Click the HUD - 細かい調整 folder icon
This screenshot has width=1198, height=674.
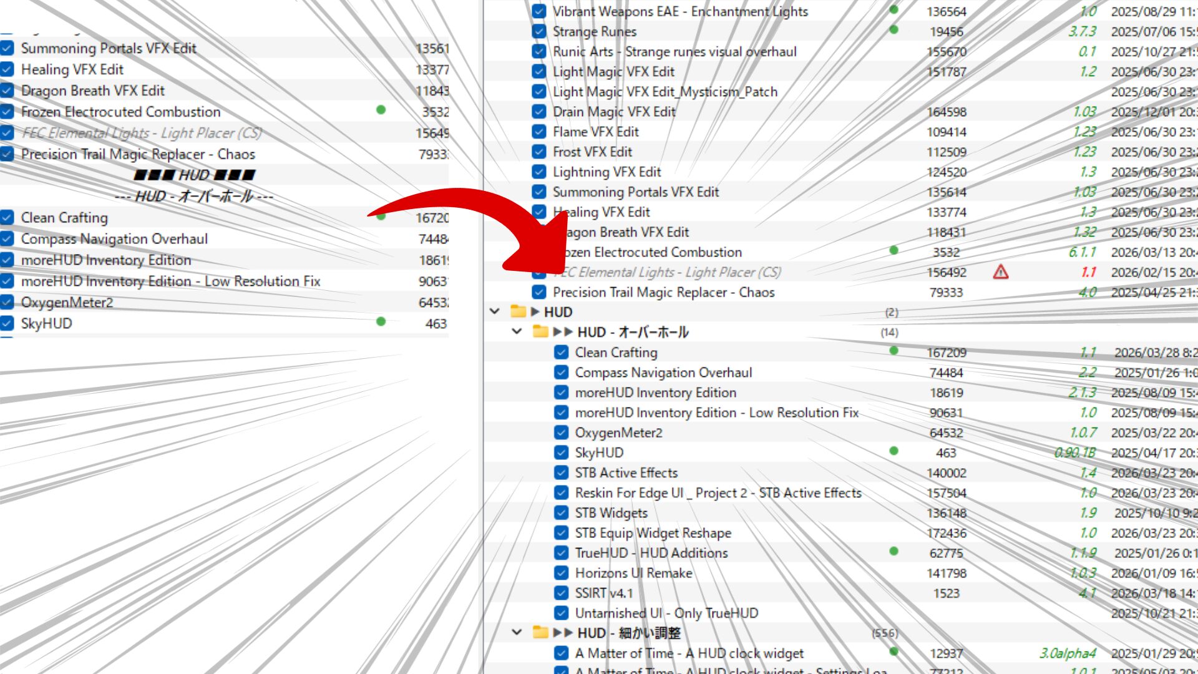pos(540,632)
